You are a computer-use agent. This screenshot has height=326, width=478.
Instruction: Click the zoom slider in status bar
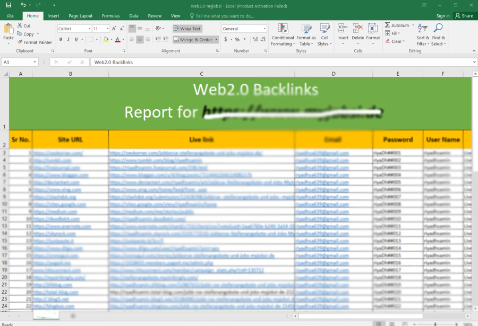(x=436, y=324)
